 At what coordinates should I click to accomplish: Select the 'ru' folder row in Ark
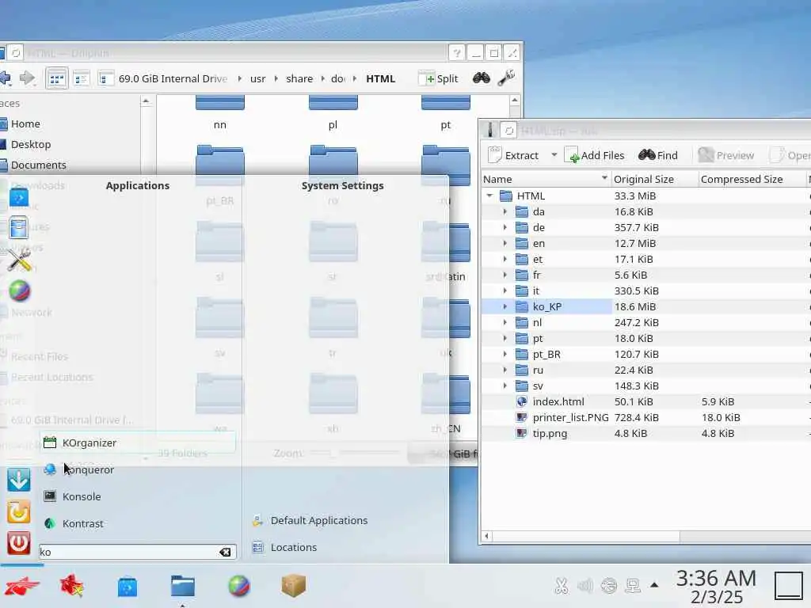tap(645, 370)
